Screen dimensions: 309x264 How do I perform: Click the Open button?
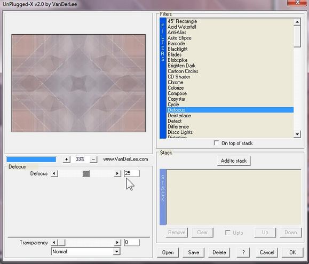point(168,252)
